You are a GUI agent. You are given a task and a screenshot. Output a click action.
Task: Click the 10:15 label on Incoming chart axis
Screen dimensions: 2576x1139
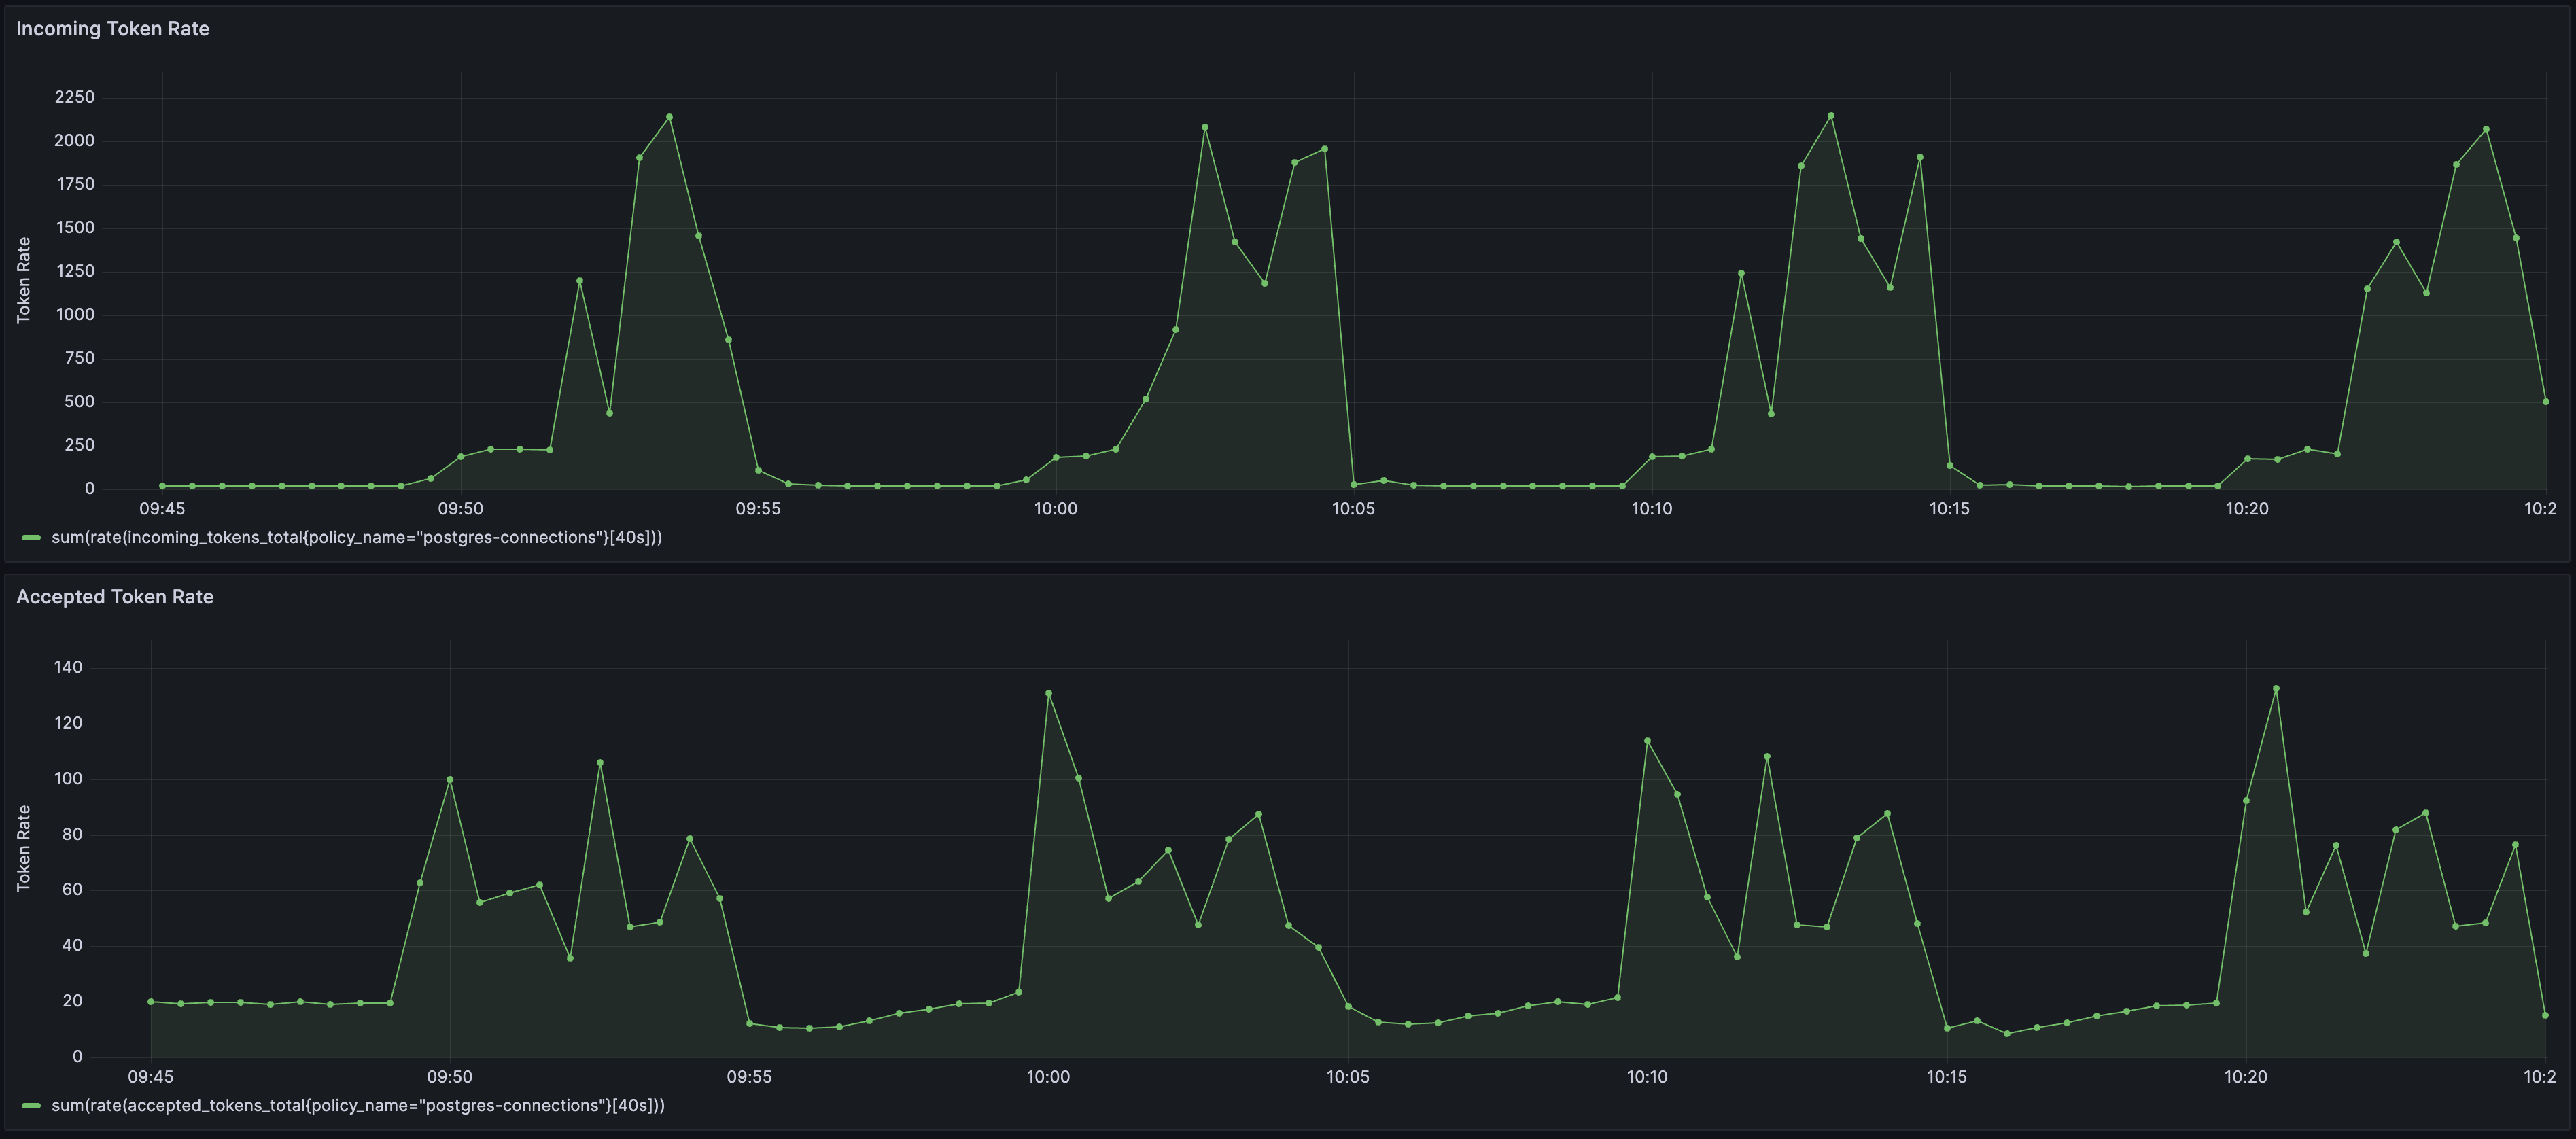(1949, 509)
